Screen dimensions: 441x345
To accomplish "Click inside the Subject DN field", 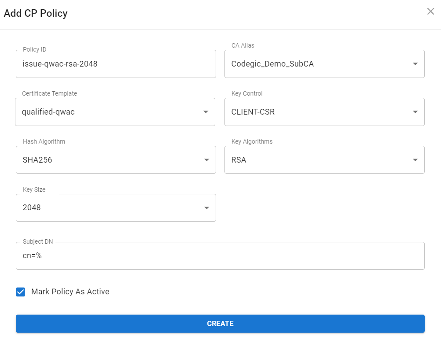I will (x=220, y=256).
